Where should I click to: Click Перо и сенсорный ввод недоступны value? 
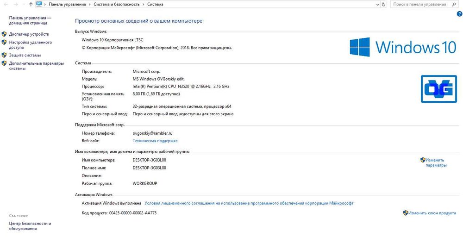[183, 114]
